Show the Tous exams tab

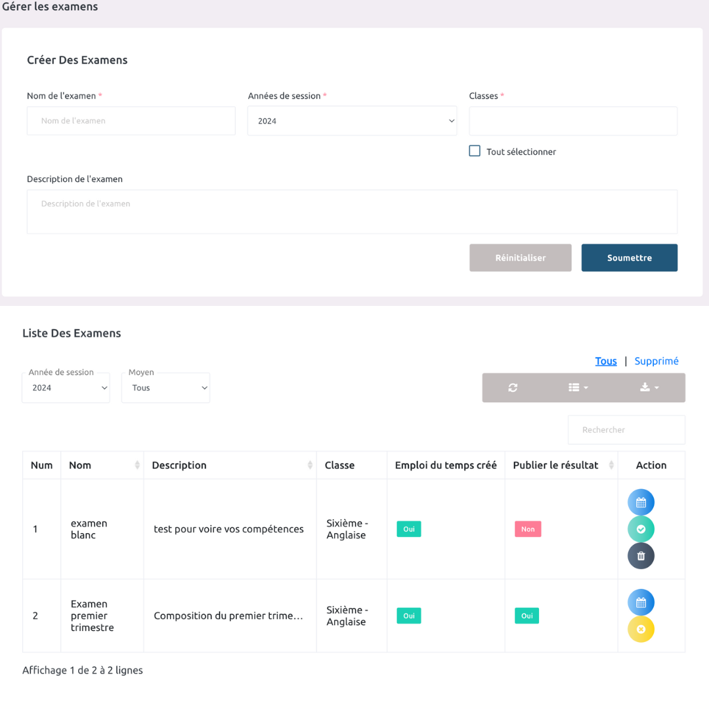[606, 361]
